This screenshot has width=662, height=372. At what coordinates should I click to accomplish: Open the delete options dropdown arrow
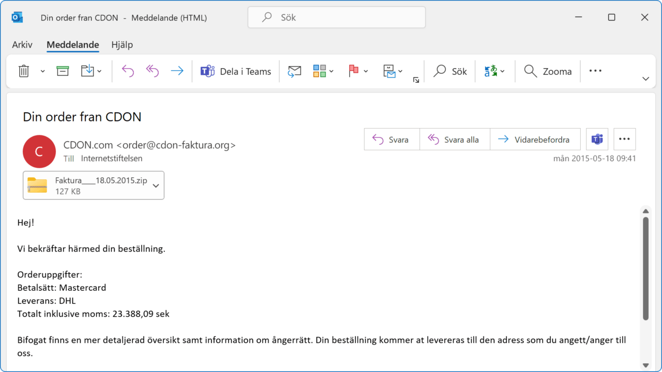pos(42,71)
